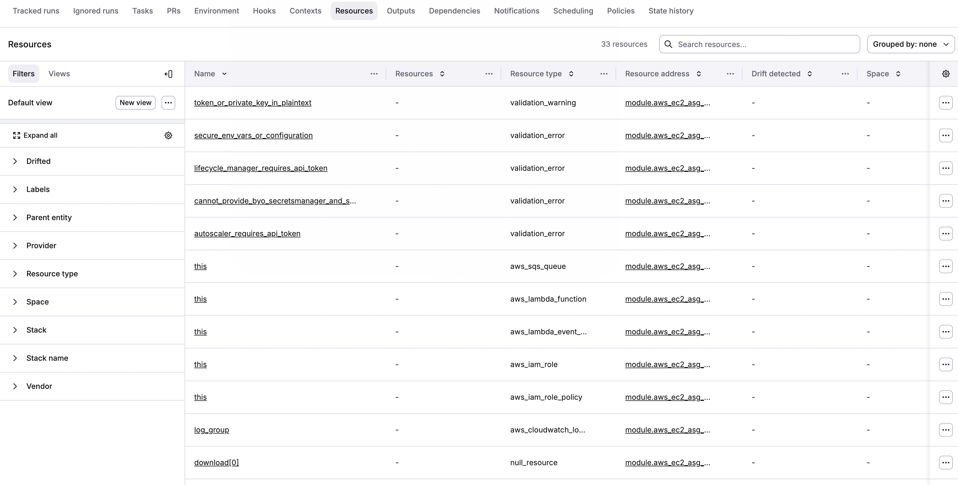Screen dimensions: 958x485
Task: Open row actions for aws_sqs_queue row
Action: coord(946,266)
